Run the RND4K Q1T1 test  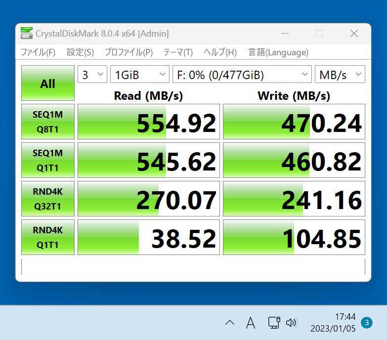(48, 237)
